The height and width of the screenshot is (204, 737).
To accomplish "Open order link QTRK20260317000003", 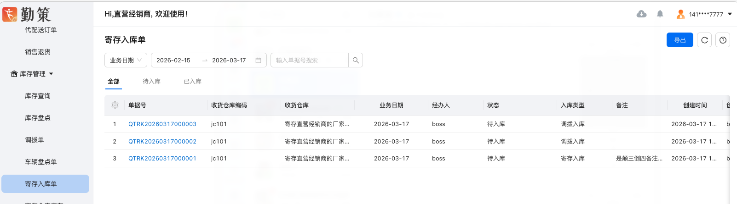I will (x=162, y=124).
